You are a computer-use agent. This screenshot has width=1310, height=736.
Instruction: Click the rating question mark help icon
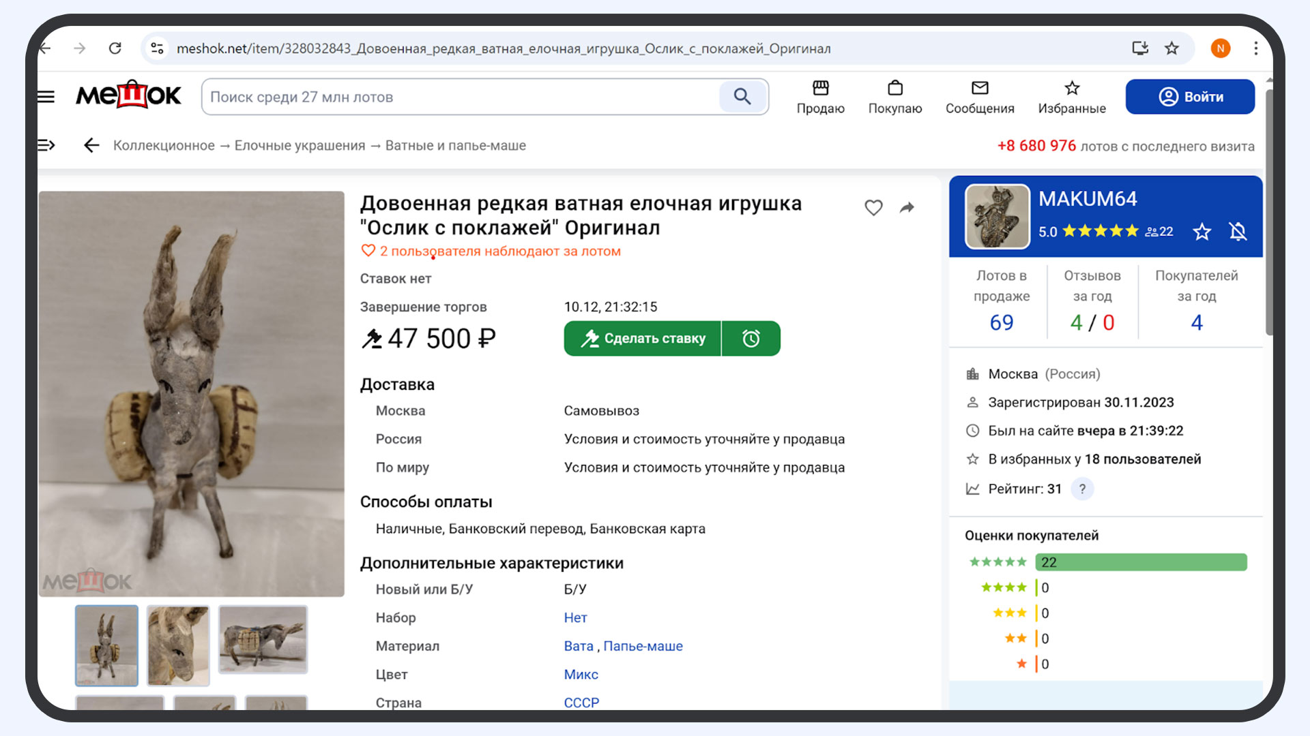point(1081,489)
